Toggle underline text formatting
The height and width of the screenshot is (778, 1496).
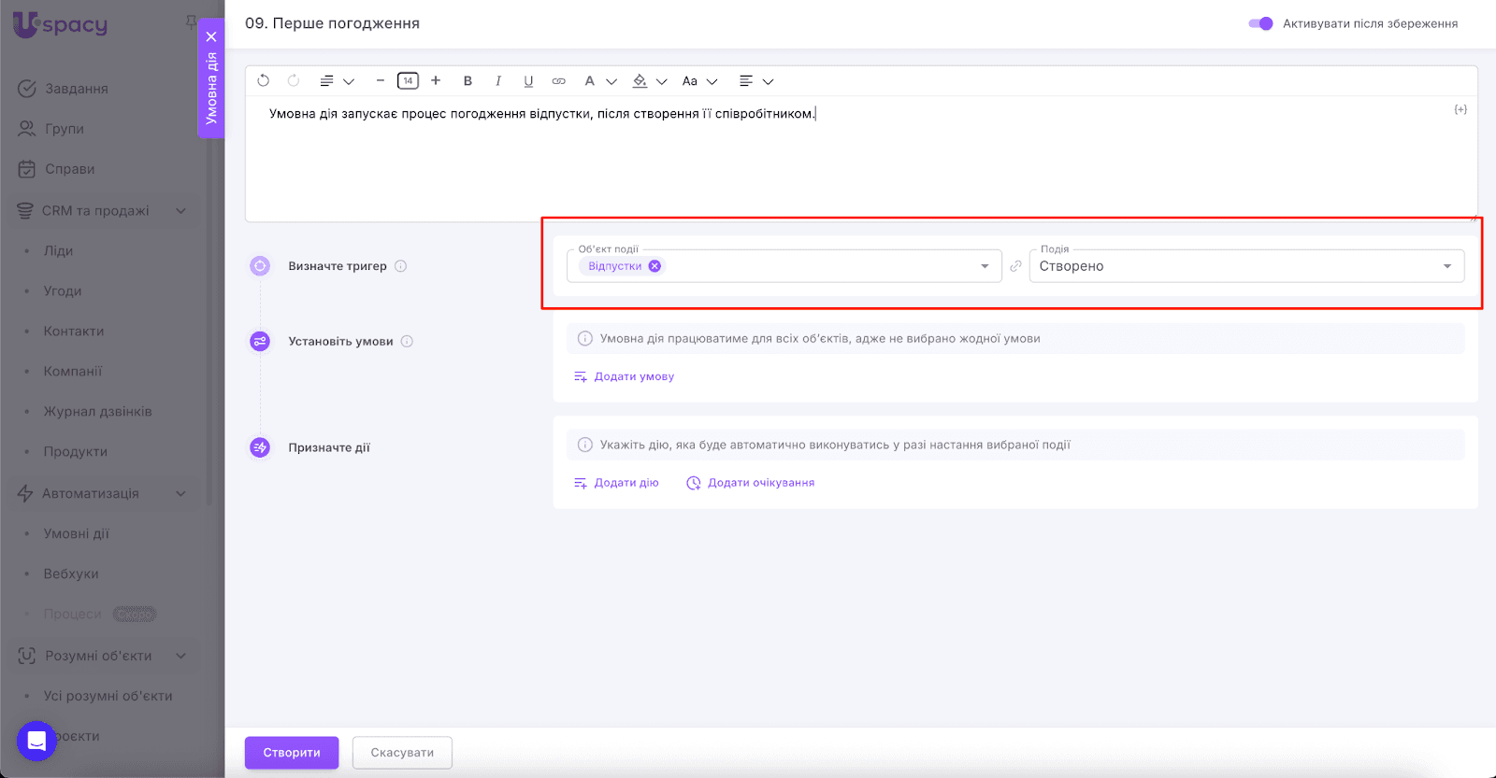tap(528, 81)
